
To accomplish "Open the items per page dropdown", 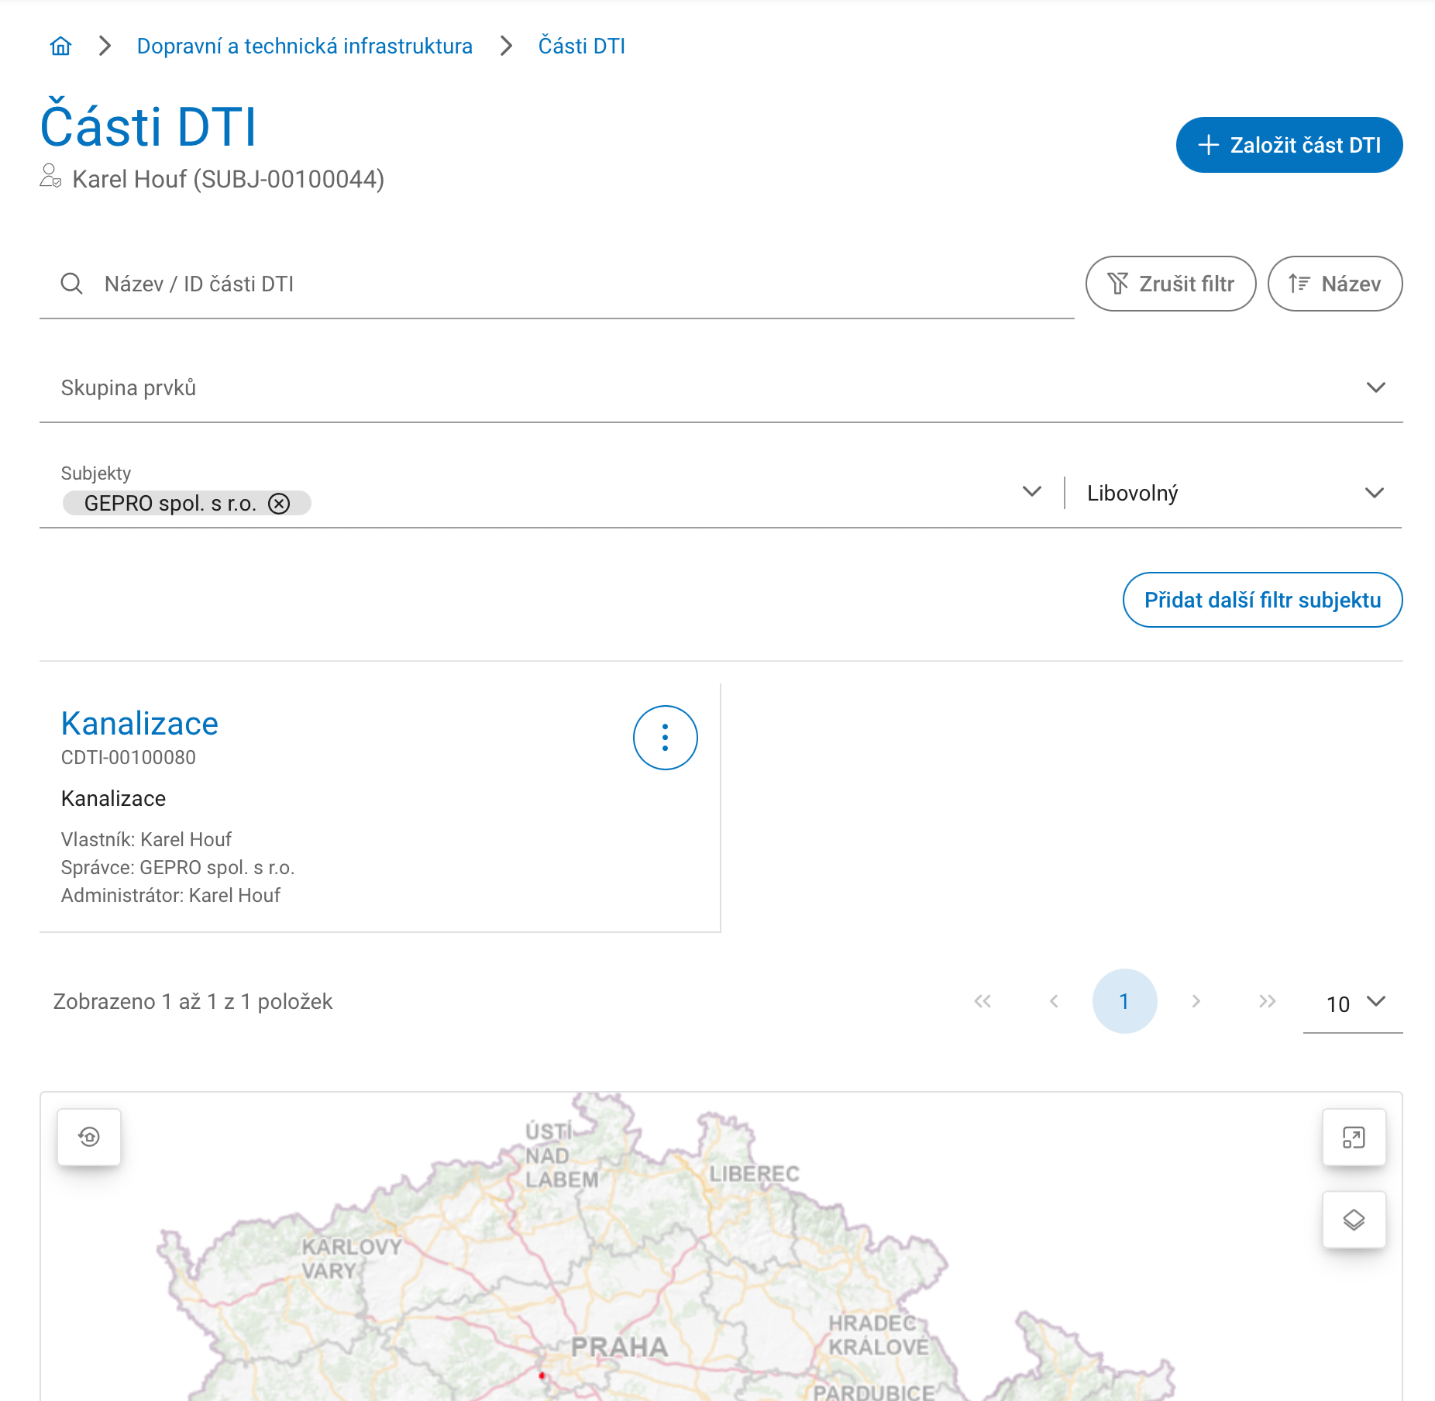I will pos(1353,1003).
